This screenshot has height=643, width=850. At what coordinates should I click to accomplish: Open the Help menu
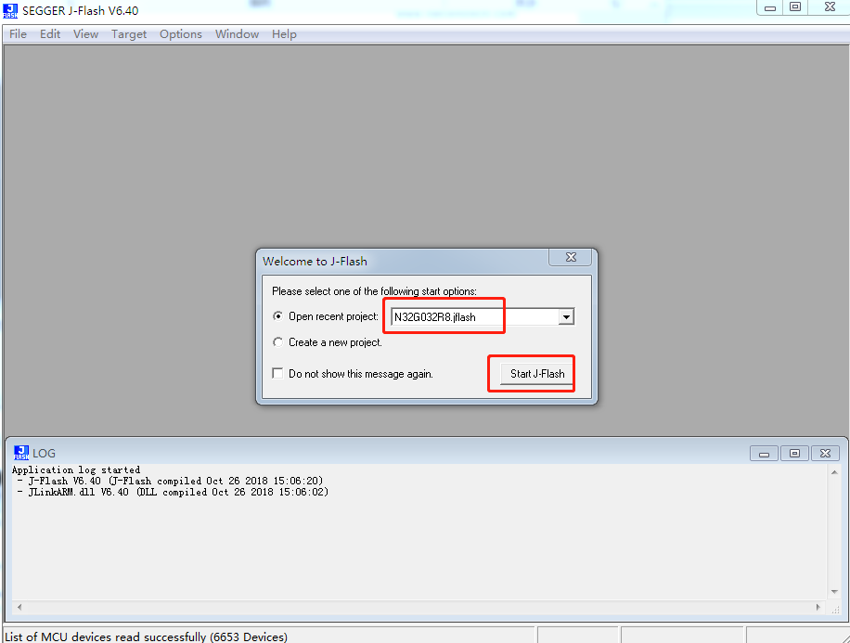coord(284,34)
